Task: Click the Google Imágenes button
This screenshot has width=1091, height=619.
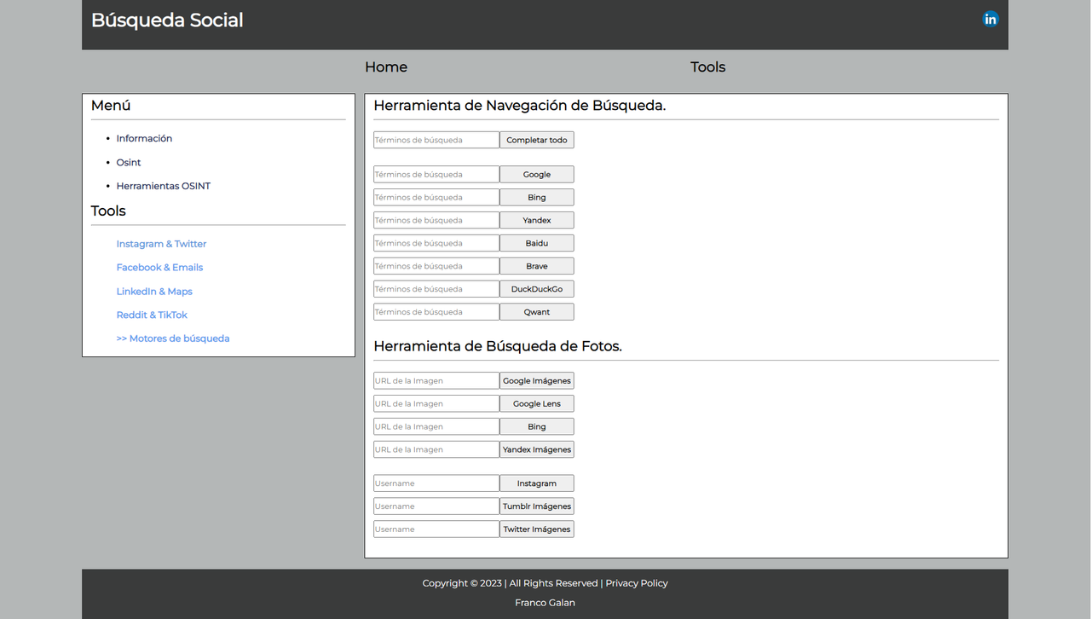Action: 537,380
